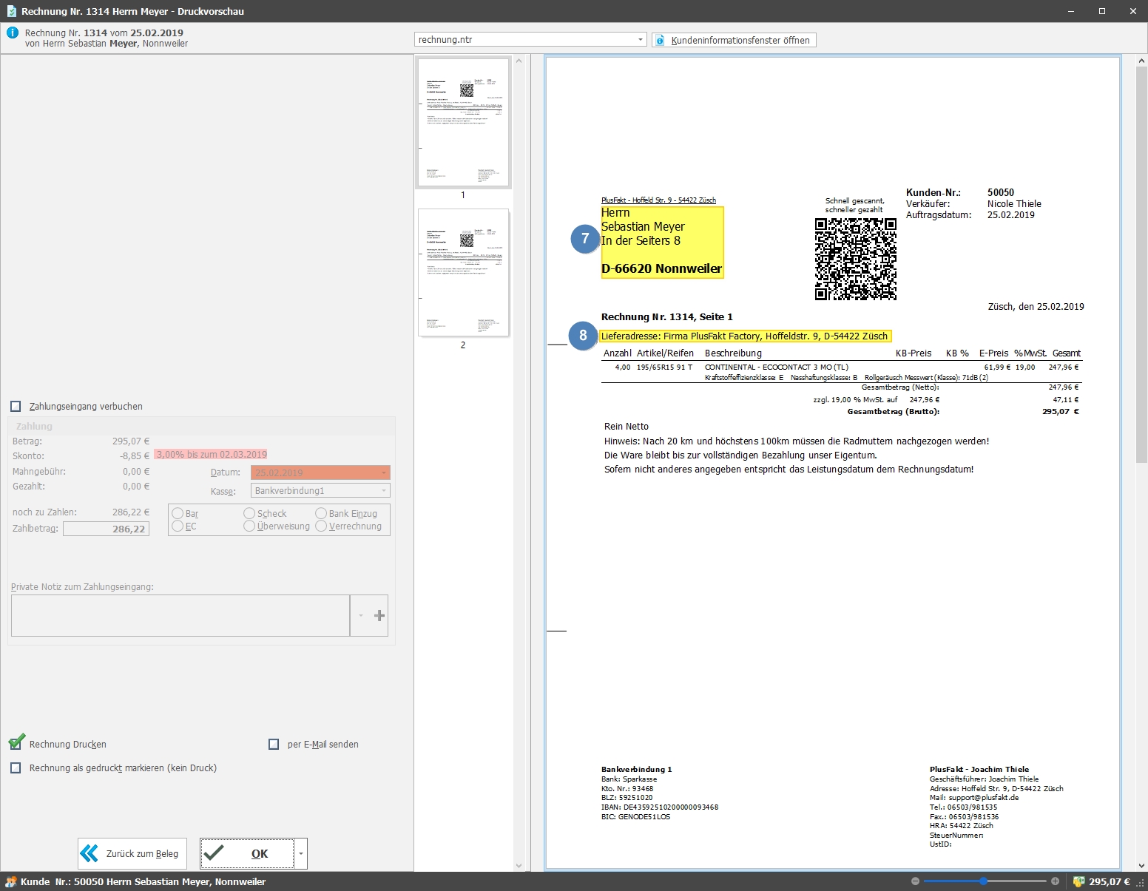Click the CONTINENTAL - ECOCONTACT 3 item row

click(x=843, y=367)
